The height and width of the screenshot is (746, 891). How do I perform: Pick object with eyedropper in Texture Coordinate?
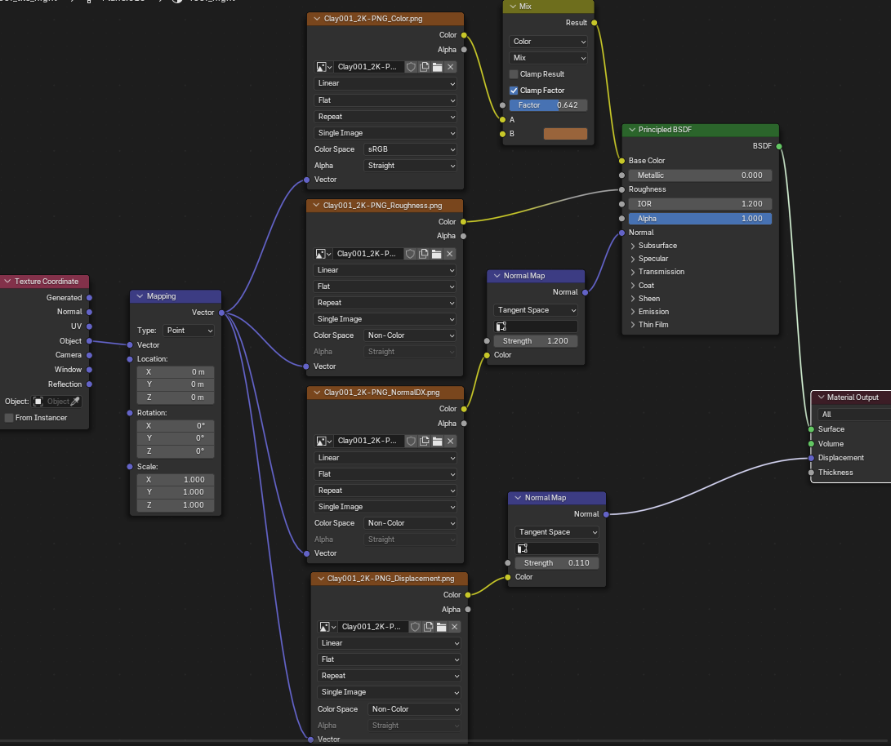[x=75, y=402]
